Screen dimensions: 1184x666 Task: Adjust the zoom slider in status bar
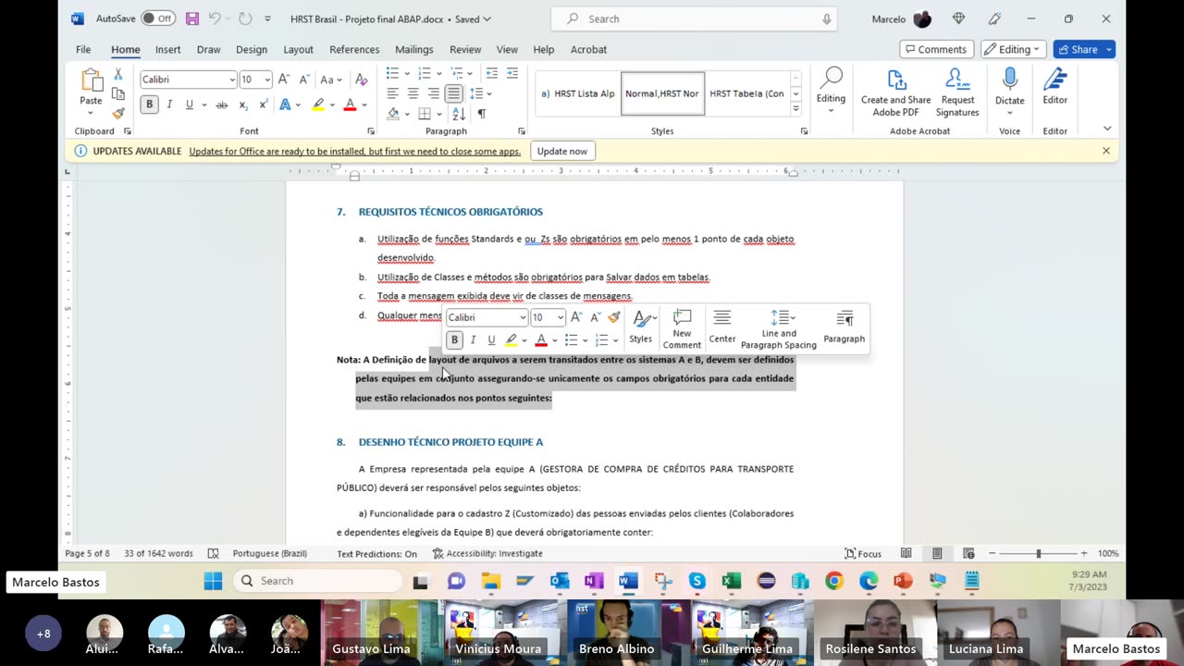1038,553
